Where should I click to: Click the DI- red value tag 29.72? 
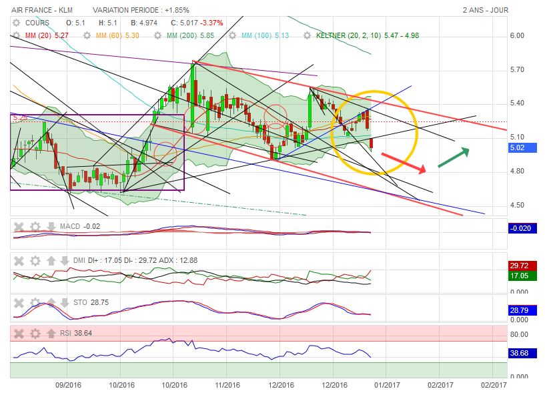coord(522,266)
